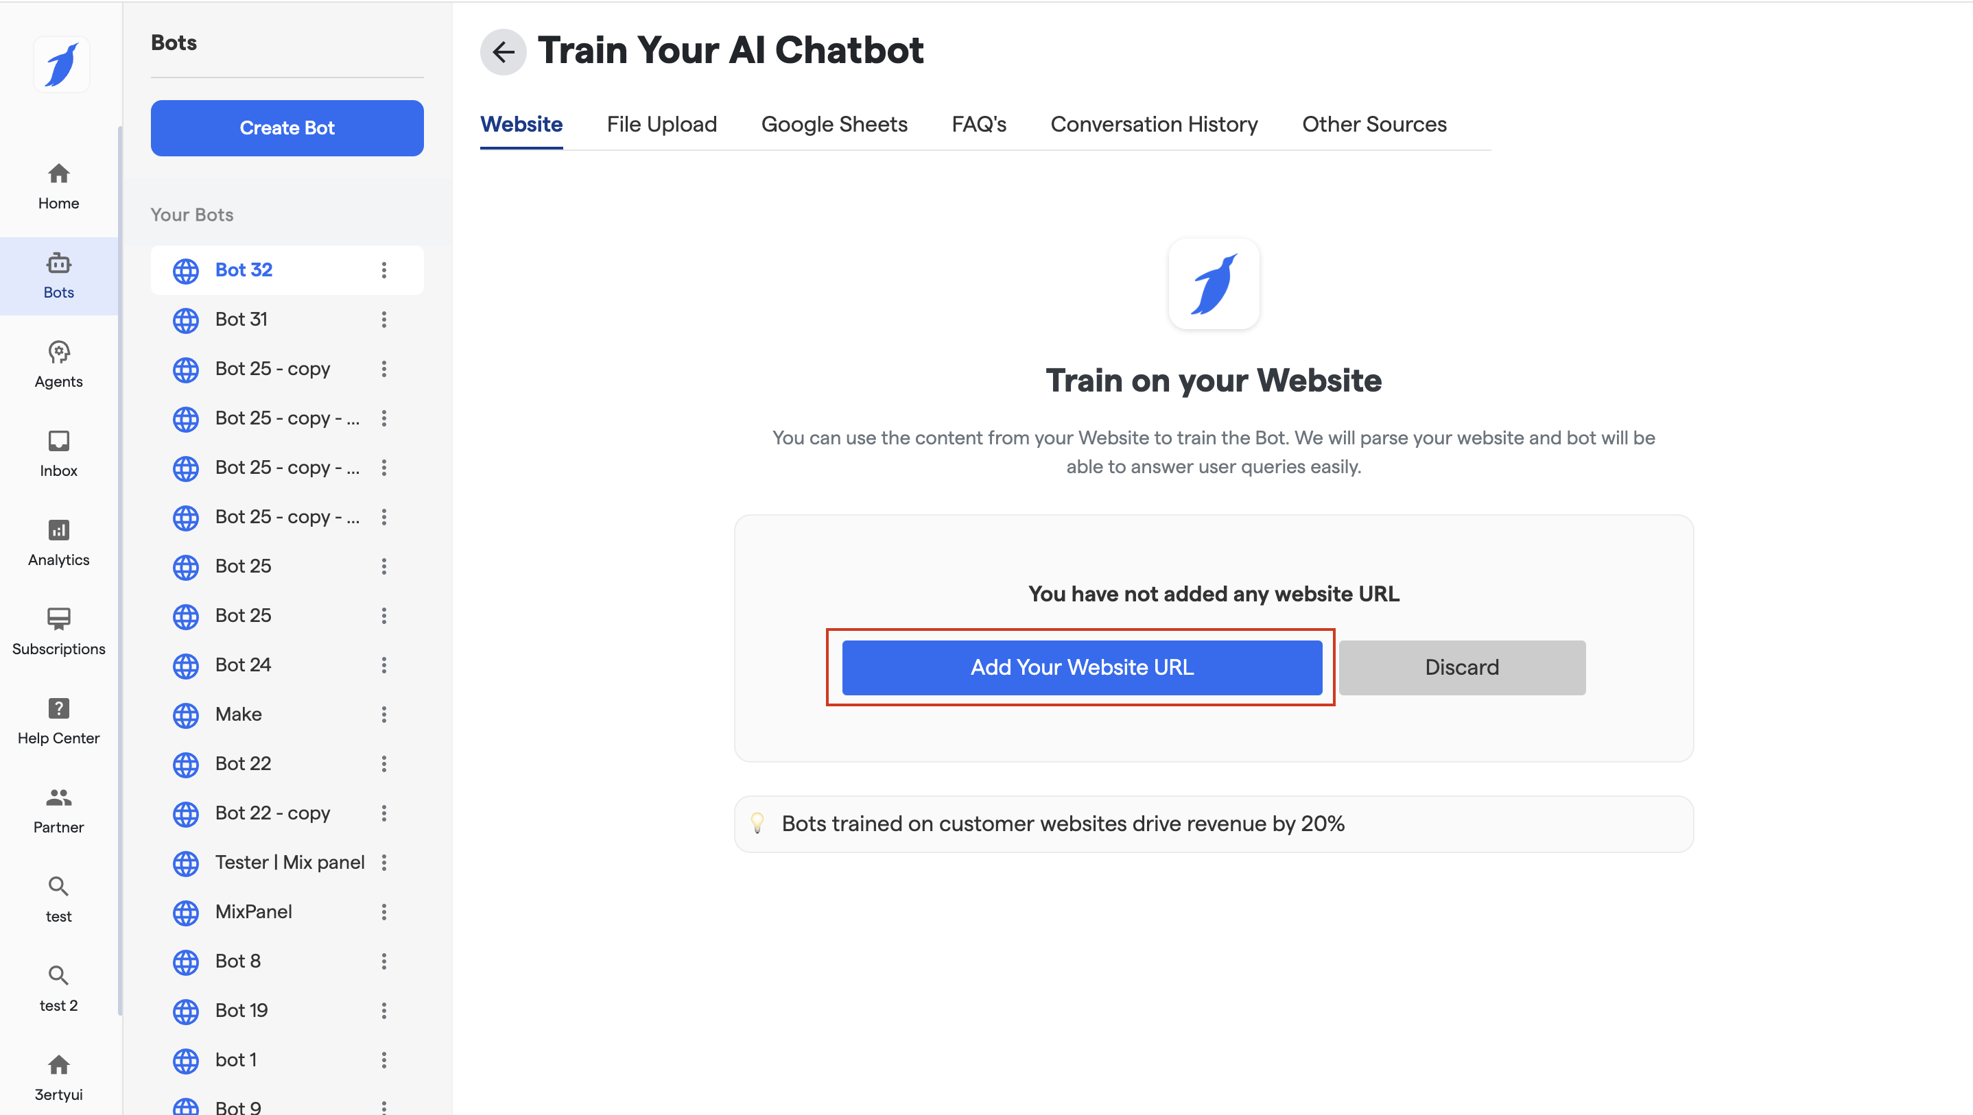Viewport: 1973px width, 1115px height.
Task: Switch to the File Upload tab
Action: point(661,124)
